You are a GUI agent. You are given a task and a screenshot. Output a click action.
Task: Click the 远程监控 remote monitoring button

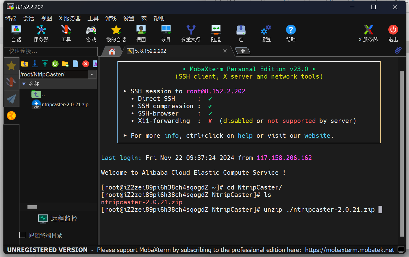pyautogui.click(x=58, y=218)
